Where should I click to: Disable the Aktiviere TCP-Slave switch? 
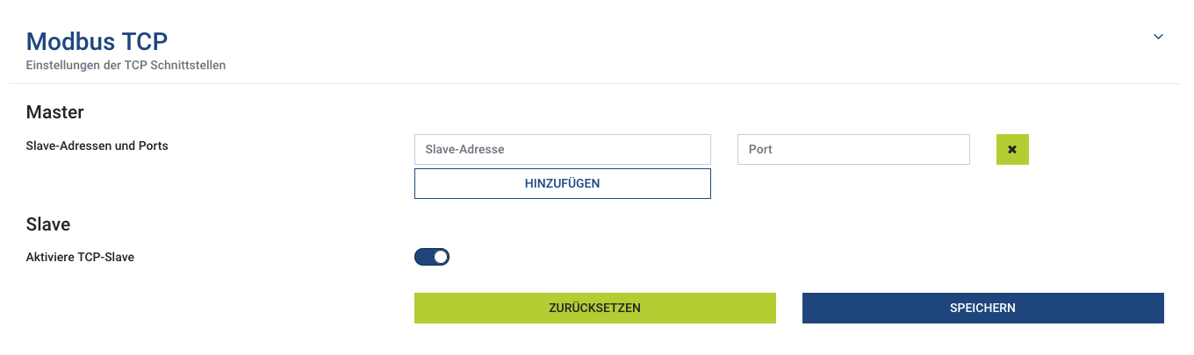coord(432,257)
